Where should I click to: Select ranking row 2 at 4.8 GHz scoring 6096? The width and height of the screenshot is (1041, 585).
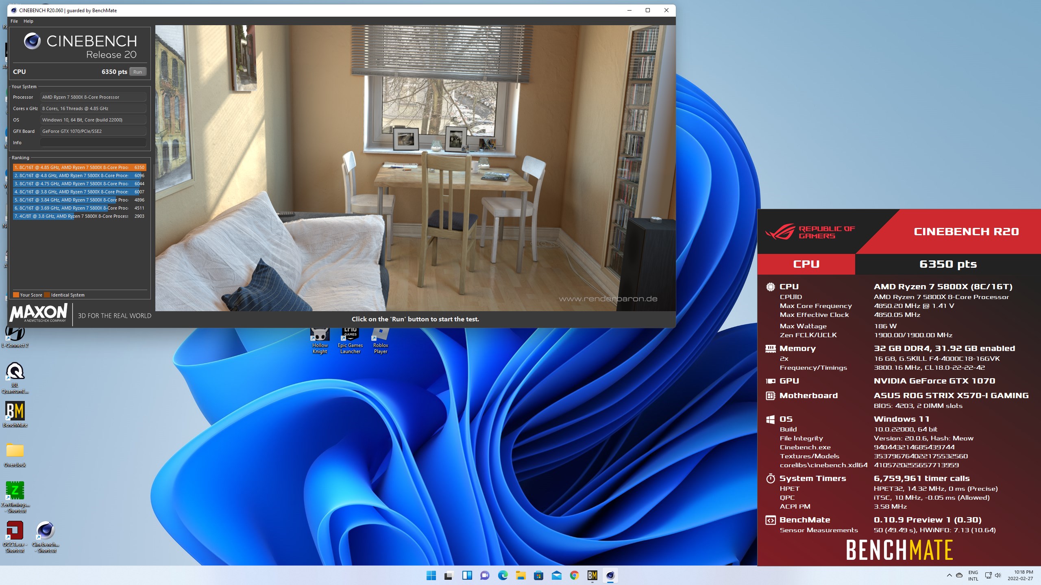click(79, 175)
